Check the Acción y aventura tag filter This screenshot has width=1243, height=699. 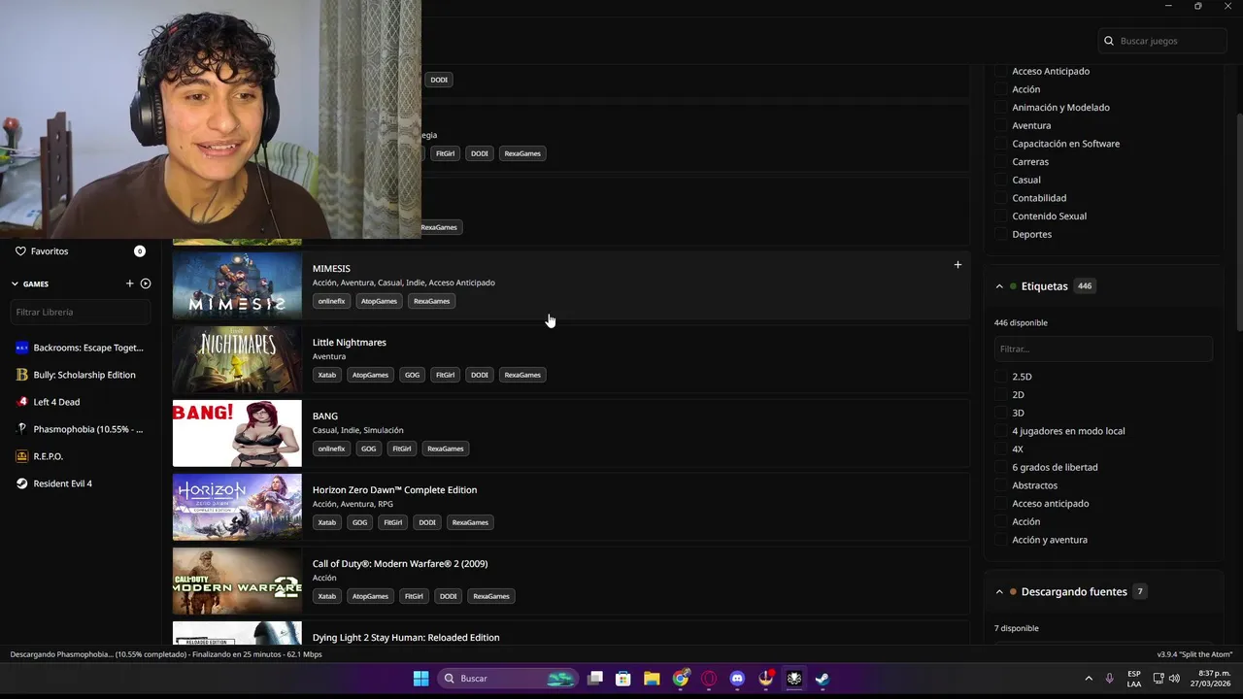tap(1000, 540)
